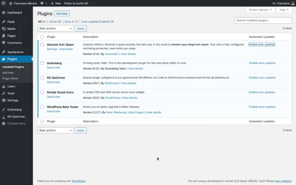Filter plugins by Auto-updates Enabled

pos(97,21)
